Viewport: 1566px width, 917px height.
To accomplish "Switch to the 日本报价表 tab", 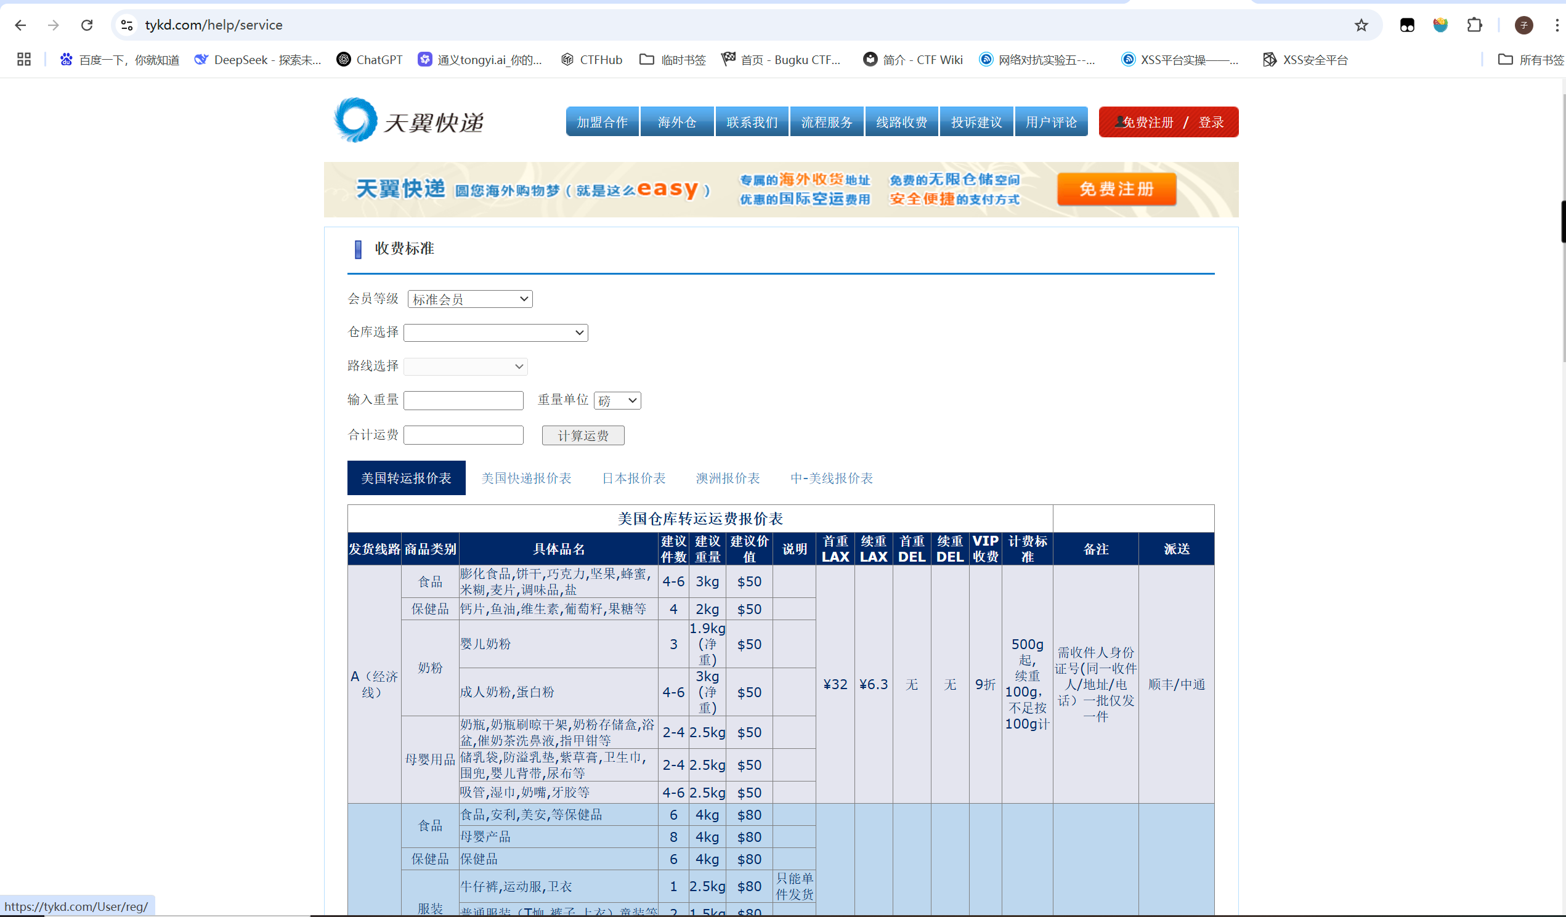I will pos(633,478).
